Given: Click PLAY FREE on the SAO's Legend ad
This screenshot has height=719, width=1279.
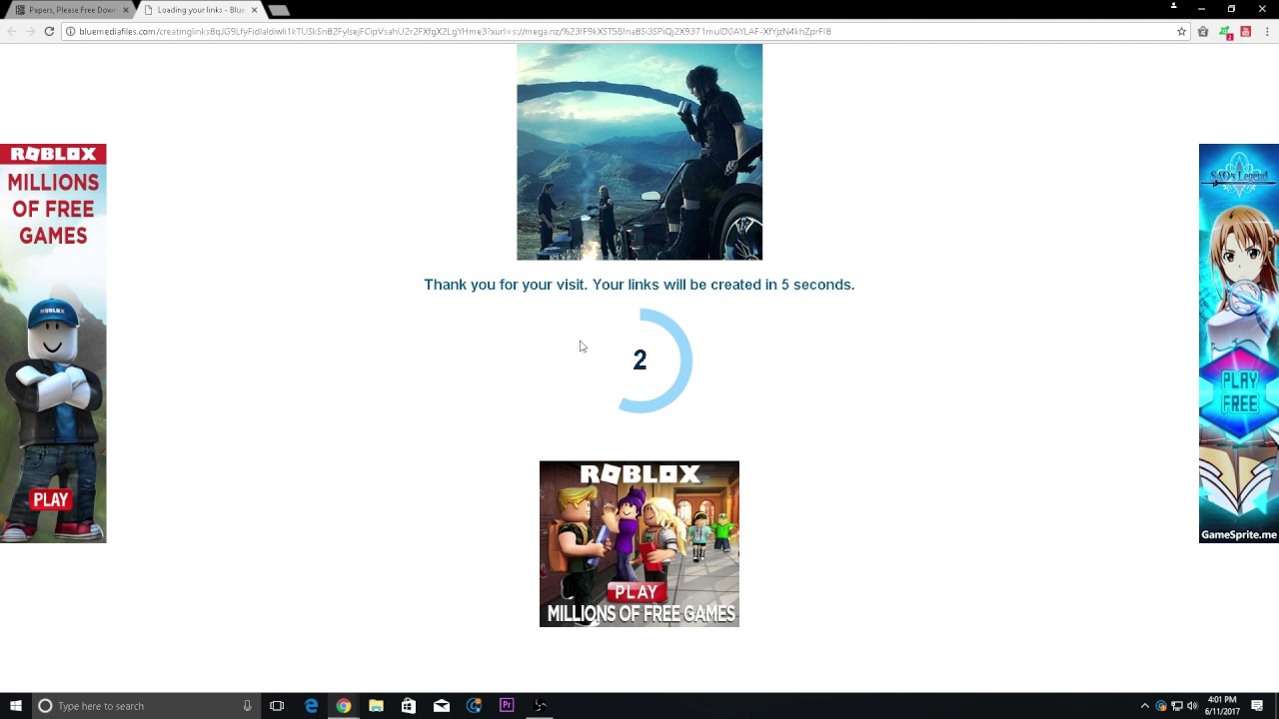Looking at the screenshot, I should 1239,391.
